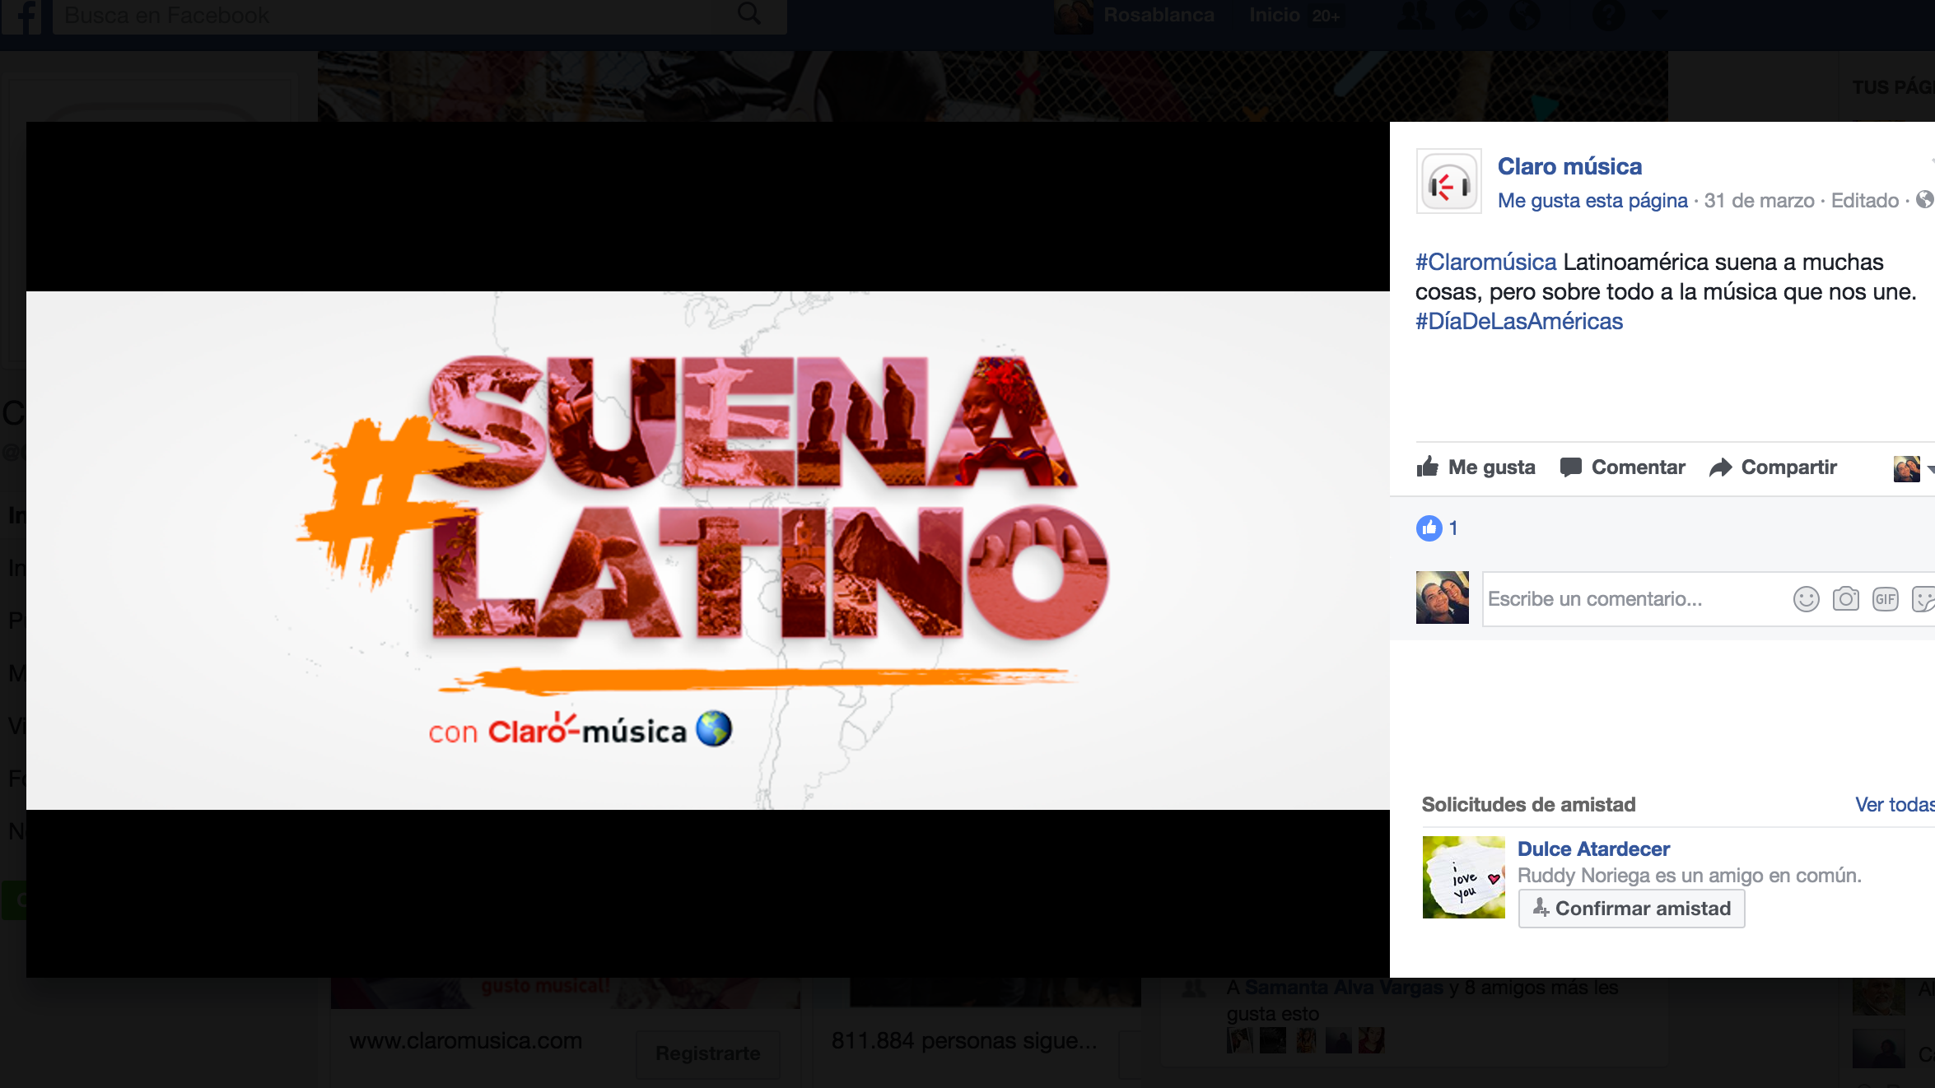Viewport: 1935px width, 1088px height.
Task: Open Dulce Atardecer name link
Action: point(1593,849)
